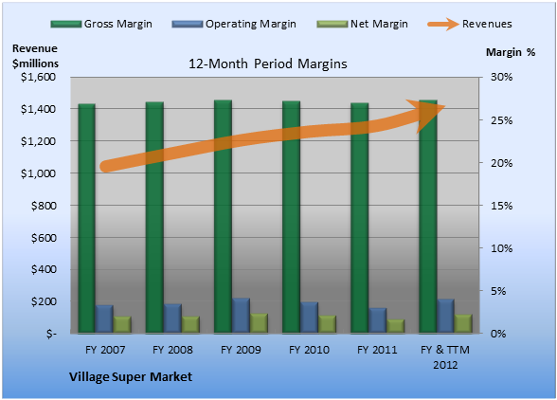Screen dimensions: 557x400
Task: Click the '$200' revenue axis value
Action: pyautogui.click(x=44, y=301)
